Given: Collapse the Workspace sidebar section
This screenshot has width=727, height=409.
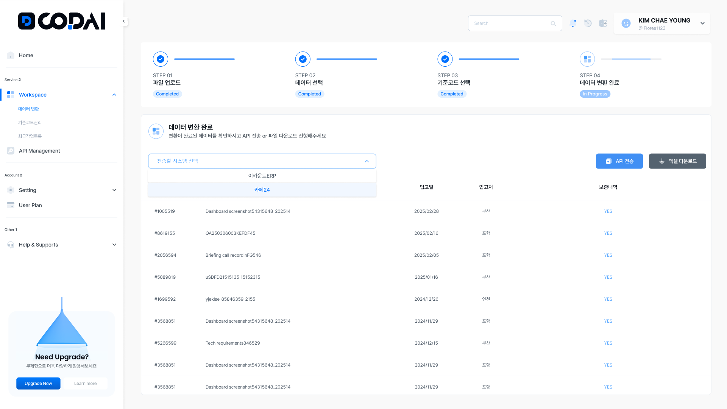Looking at the screenshot, I should pyautogui.click(x=114, y=95).
